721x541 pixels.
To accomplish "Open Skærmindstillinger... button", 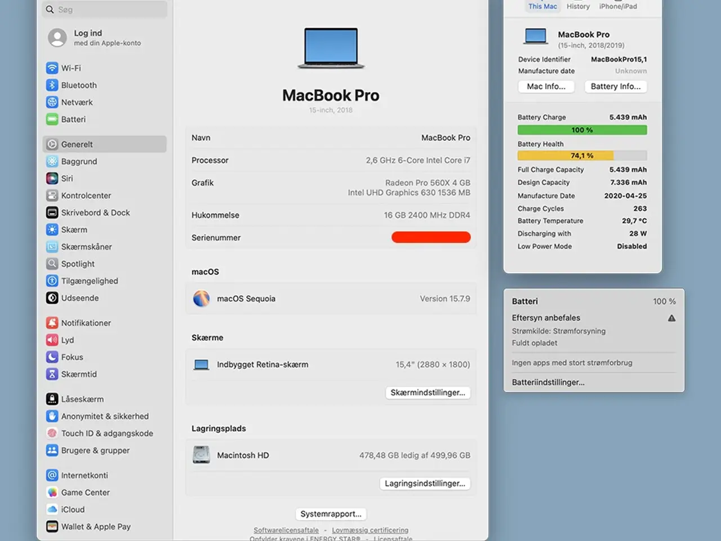I will click(x=428, y=393).
